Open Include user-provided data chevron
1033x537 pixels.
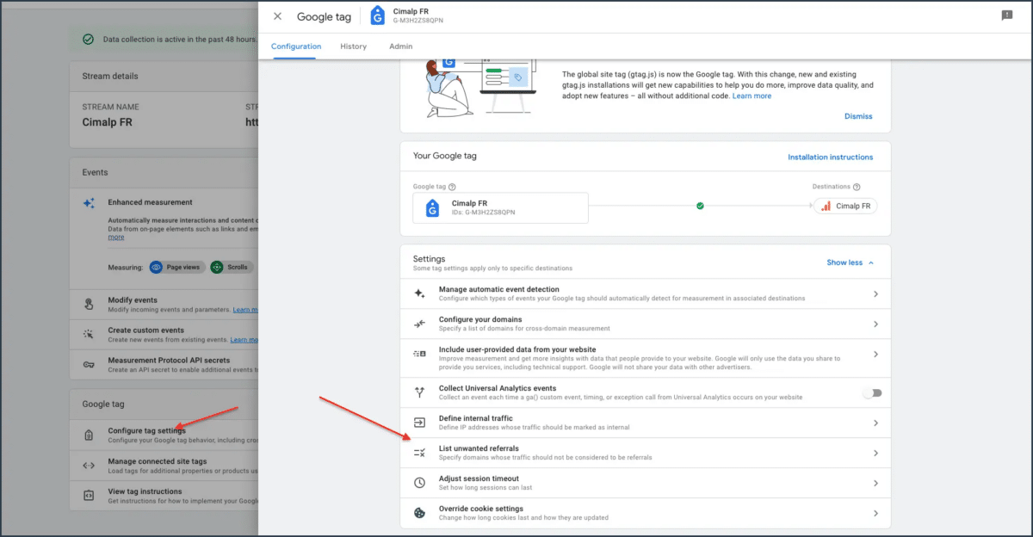point(875,354)
